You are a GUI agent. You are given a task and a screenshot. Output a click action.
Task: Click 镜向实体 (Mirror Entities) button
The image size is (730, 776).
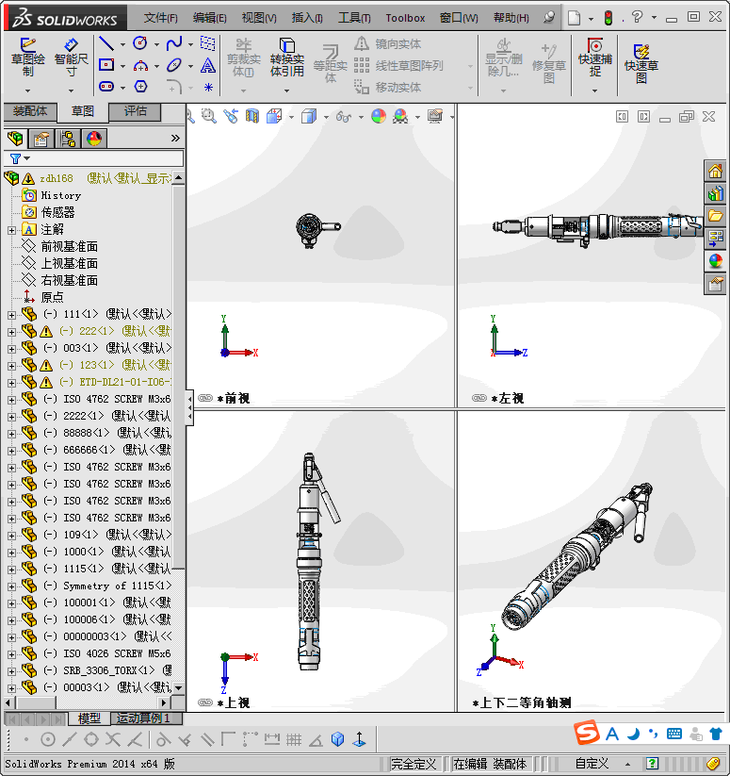pyautogui.click(x=388, y=44)
